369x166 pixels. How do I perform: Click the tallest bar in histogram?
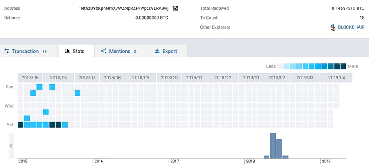(x=273, y=146)
